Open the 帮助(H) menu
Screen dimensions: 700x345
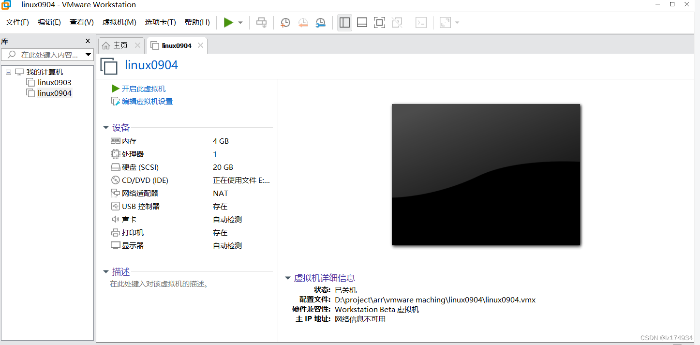(197, 22)
